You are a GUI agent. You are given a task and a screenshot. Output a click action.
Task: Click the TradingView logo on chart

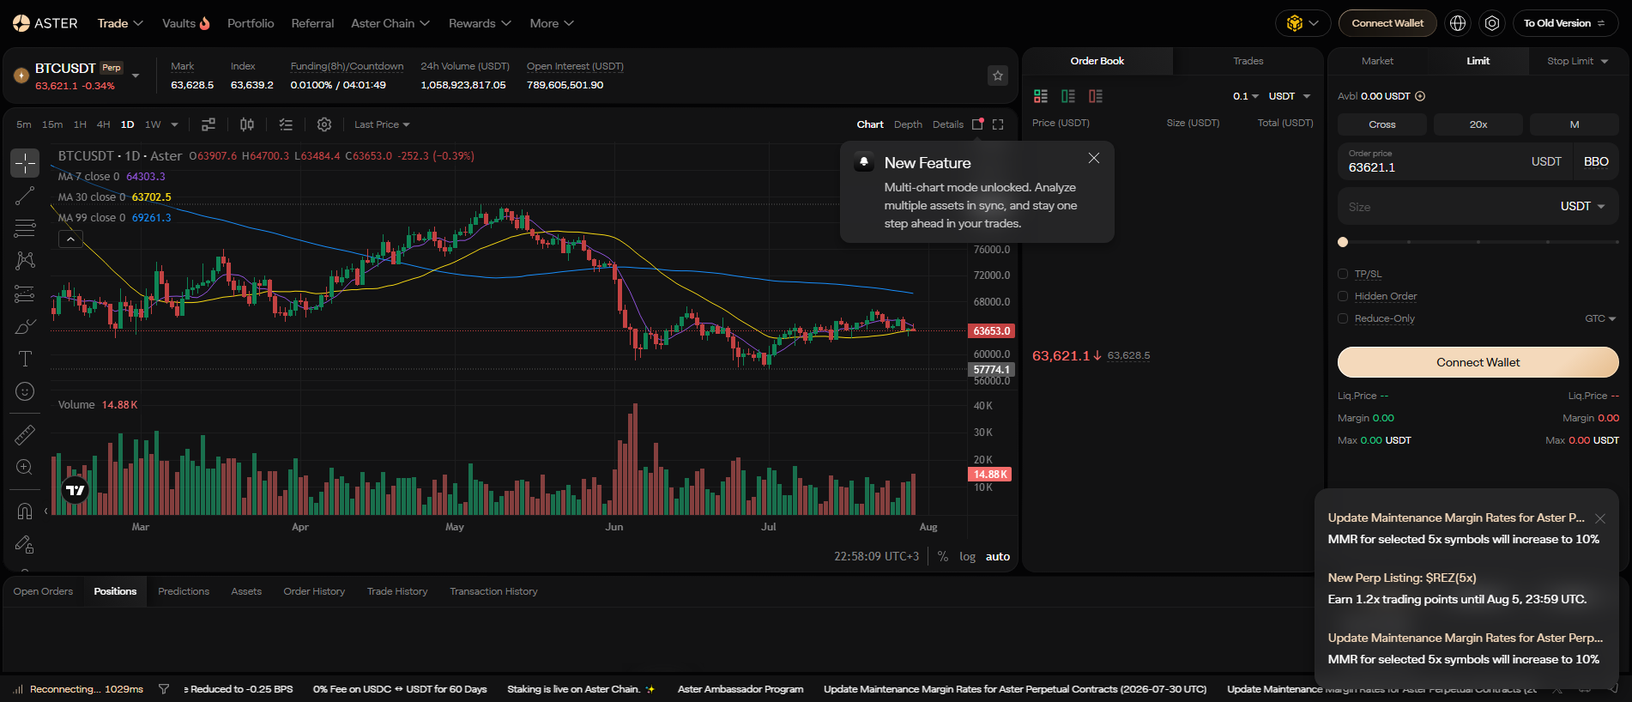[76, 490]
